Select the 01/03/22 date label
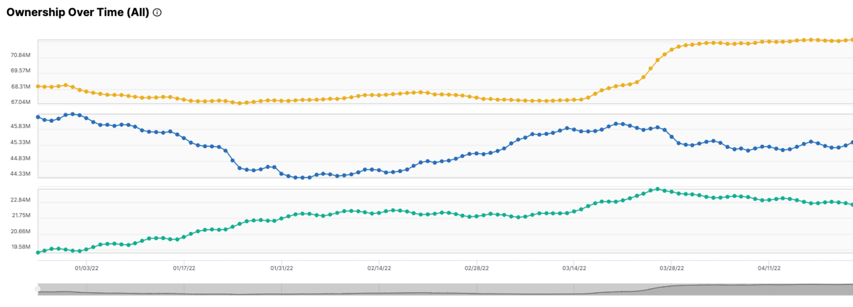The height and width of the screenshot is (307, 853). (87, 268)
